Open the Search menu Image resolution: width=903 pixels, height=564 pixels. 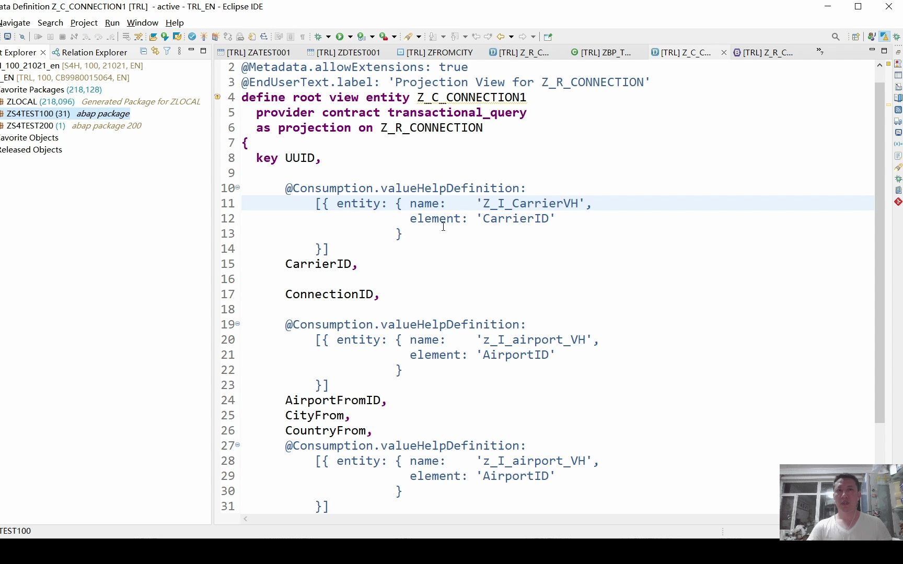click(50, 23)
